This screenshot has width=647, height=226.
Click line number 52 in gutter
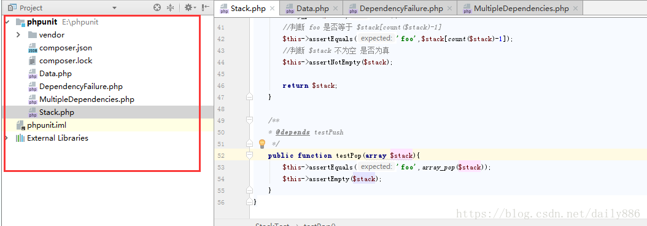point(220,156)
